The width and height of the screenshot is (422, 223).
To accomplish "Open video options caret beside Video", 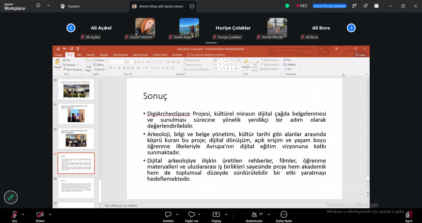I will [50, 215].
